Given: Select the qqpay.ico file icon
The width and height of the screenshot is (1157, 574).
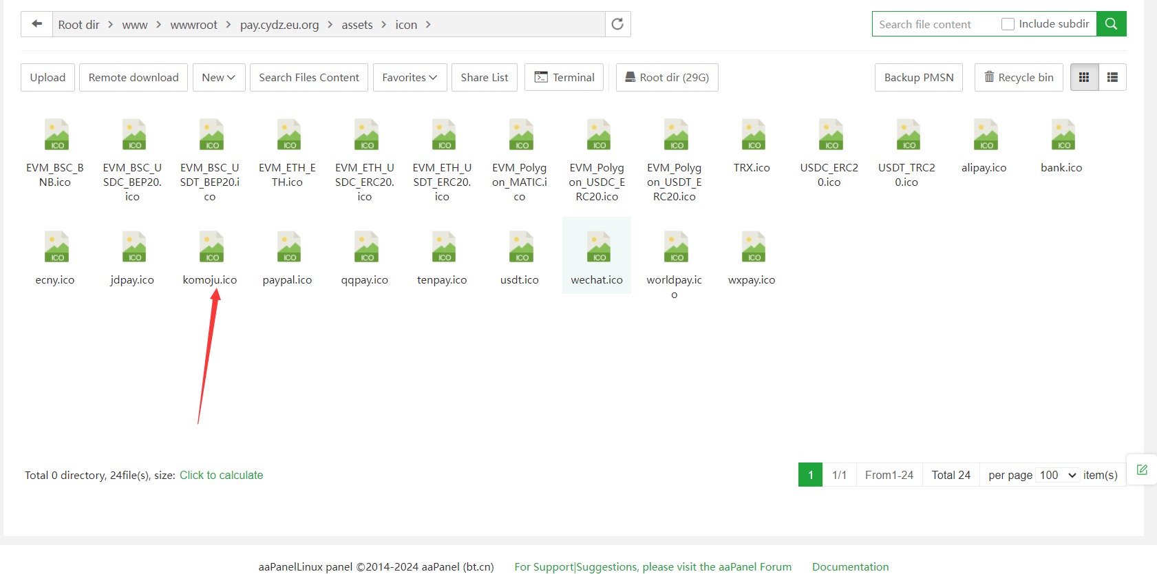Looking at the screenshot, I should tap(365, 247).
